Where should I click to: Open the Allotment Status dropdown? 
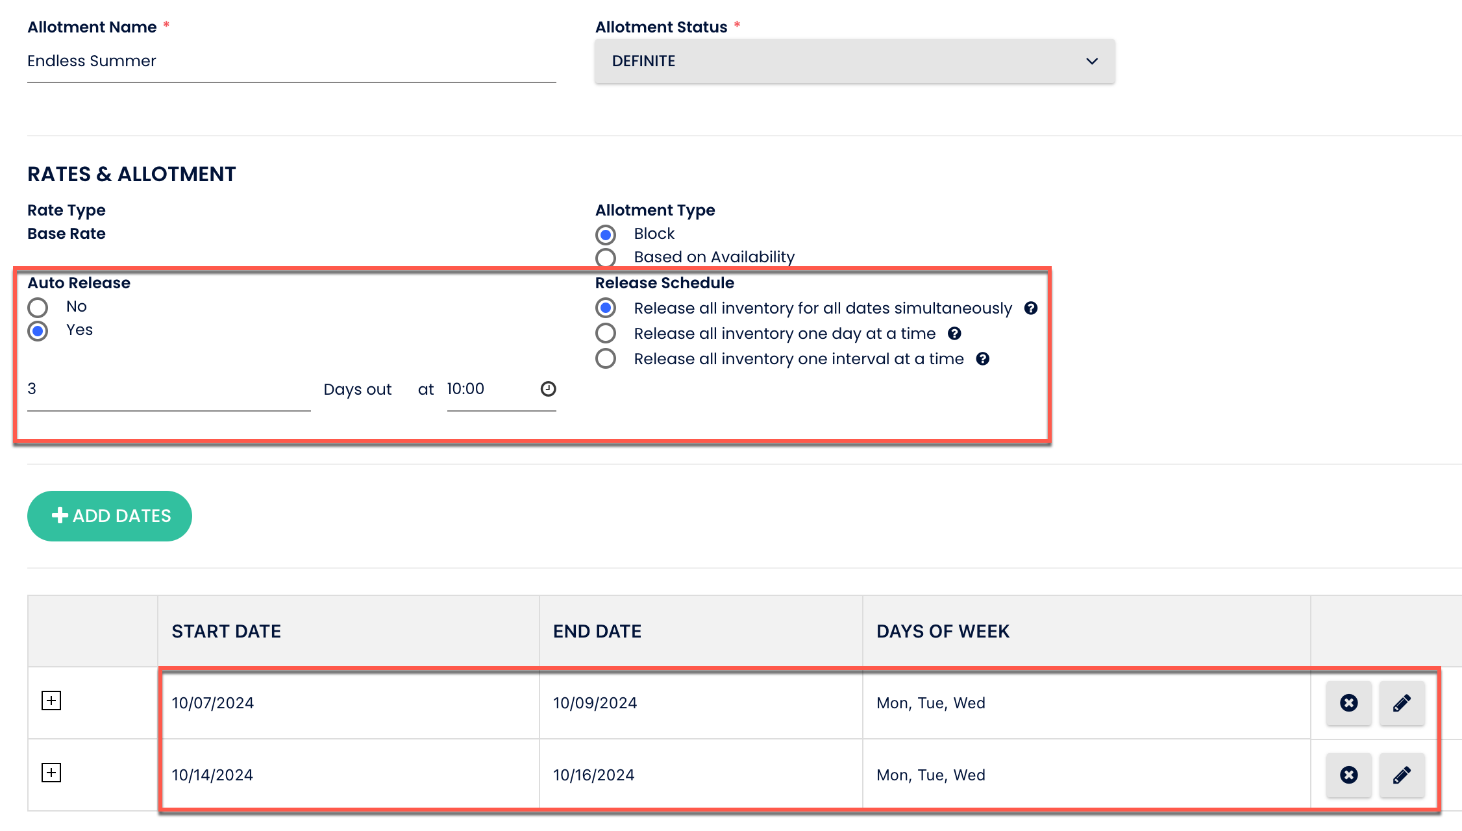click(854, 61)
